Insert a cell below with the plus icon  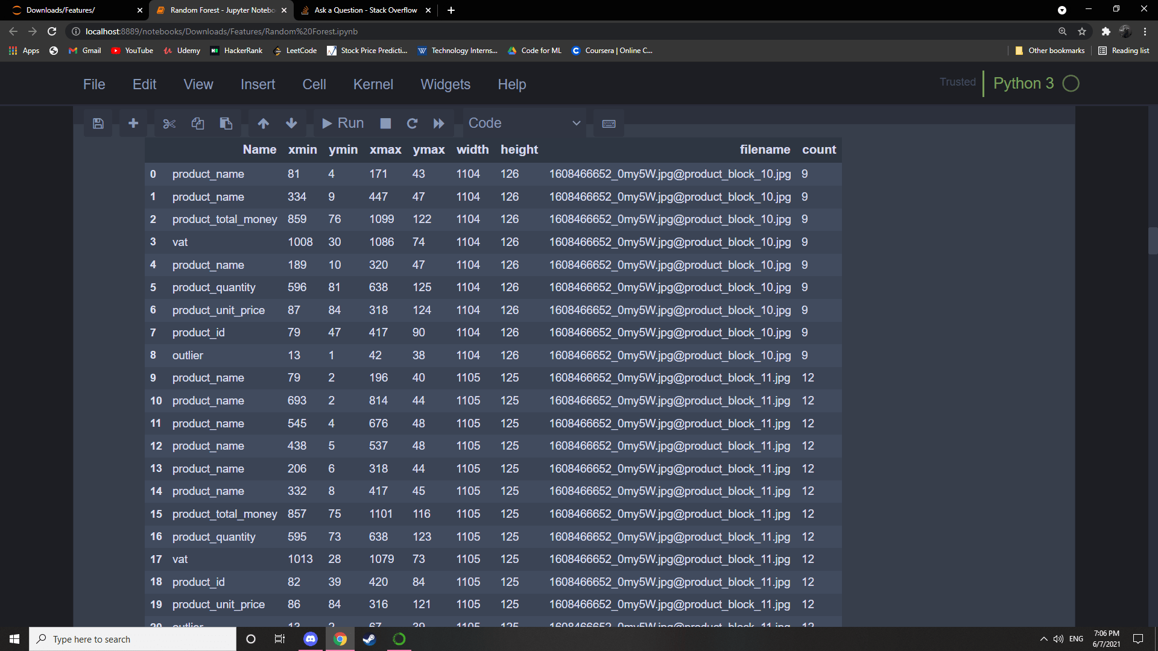tap(133, 124)
